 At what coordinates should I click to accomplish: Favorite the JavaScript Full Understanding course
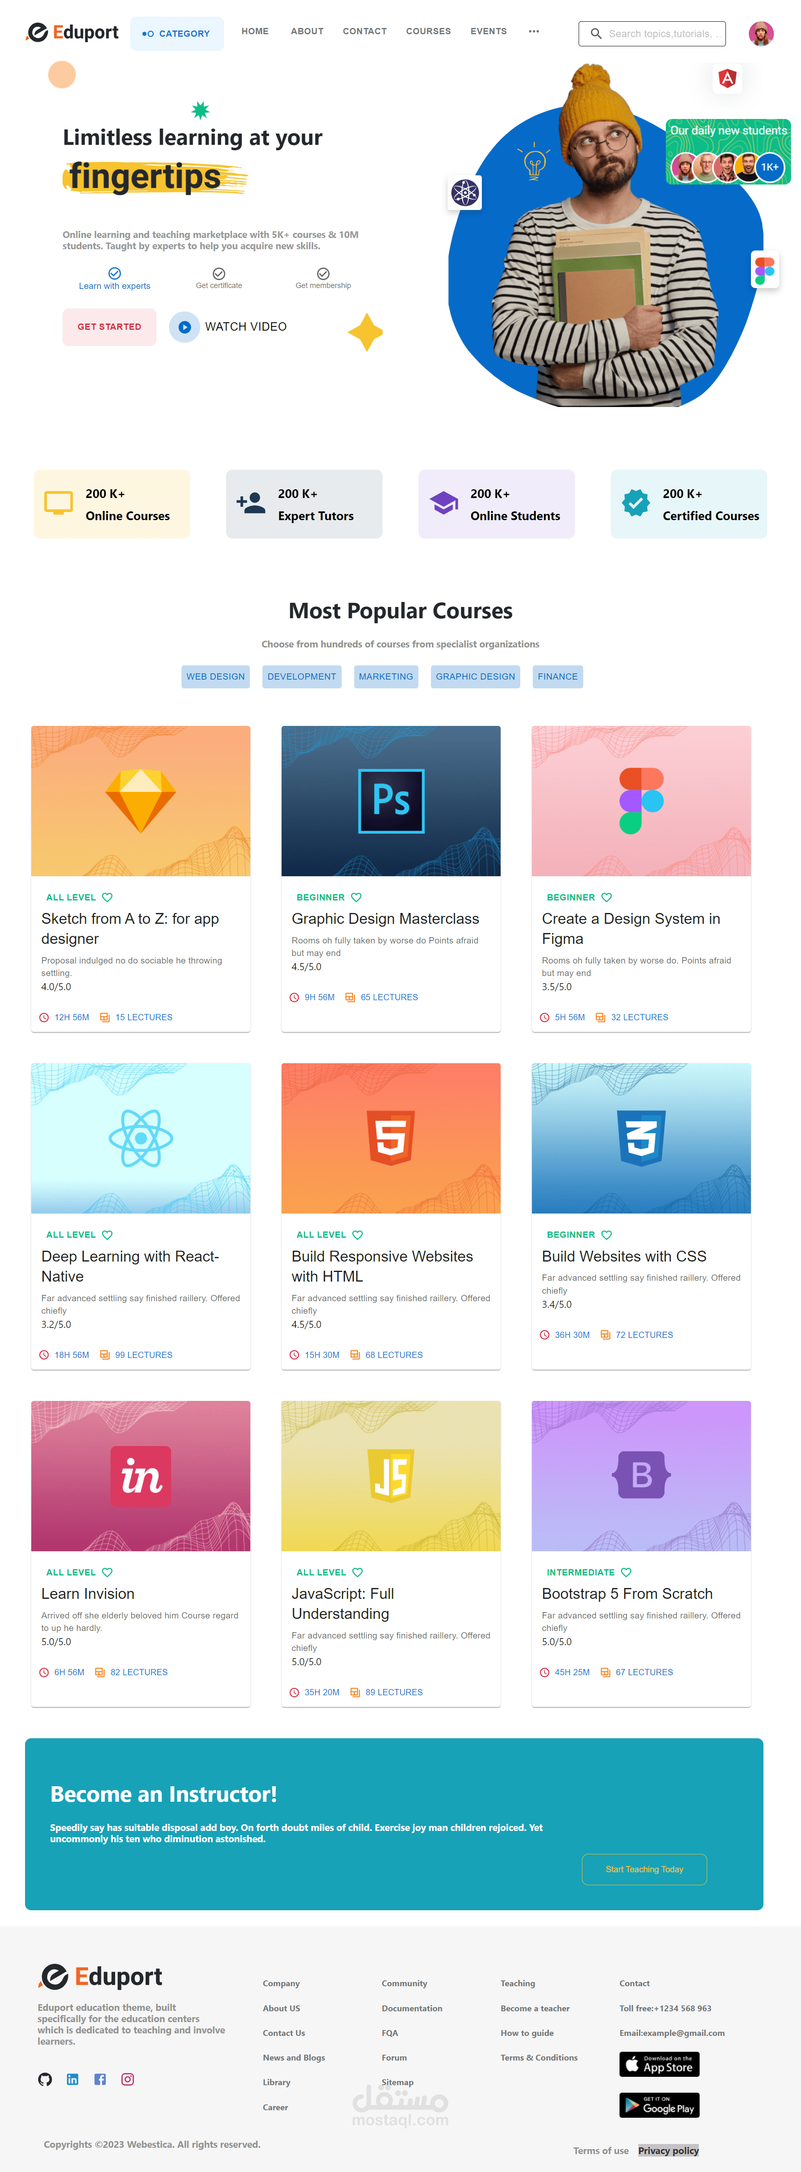click(x=357, y=1573)
